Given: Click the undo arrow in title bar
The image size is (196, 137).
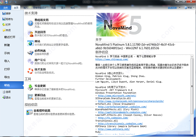Looking at the screenshot, I should [11, 2].
